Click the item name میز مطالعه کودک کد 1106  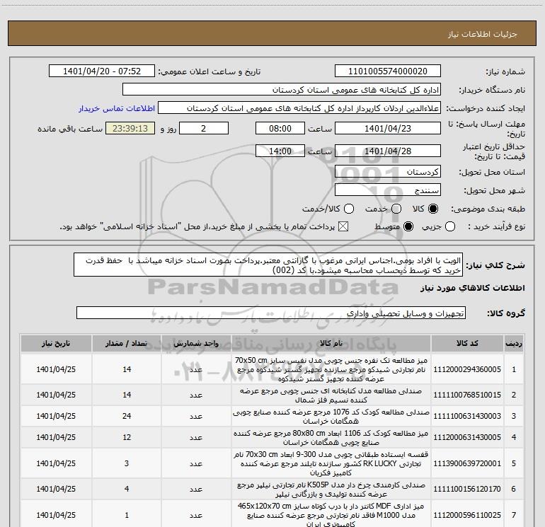(331, 437)
